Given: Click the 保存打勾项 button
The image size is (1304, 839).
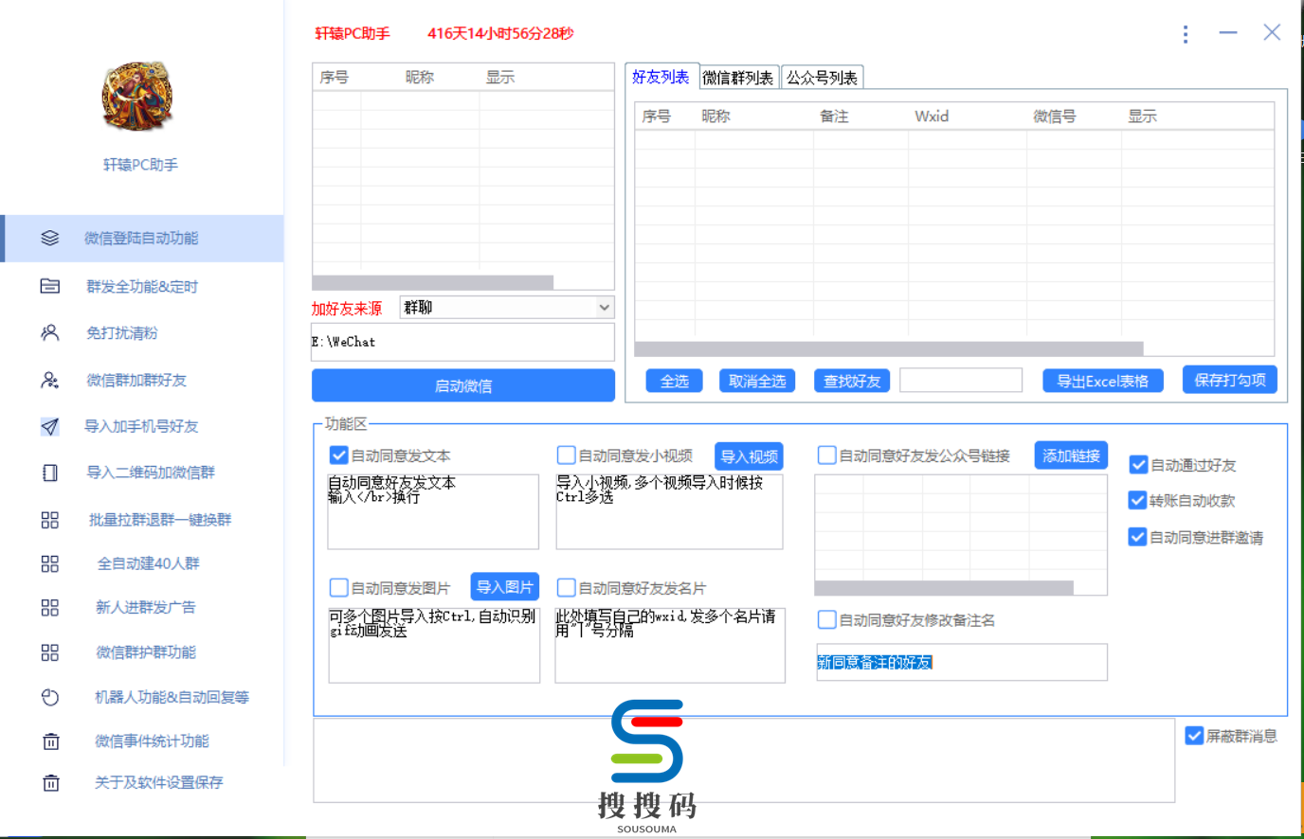Looking at the screenshot, I should coord(1230,380).
